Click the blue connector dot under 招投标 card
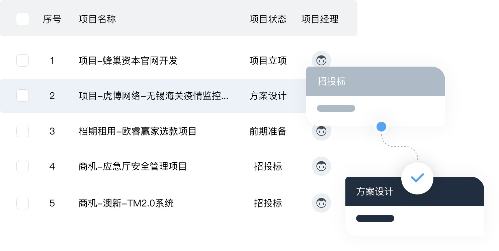Image resolution: width=499 pixels, height=251 pixels. (x=381, y=127)
